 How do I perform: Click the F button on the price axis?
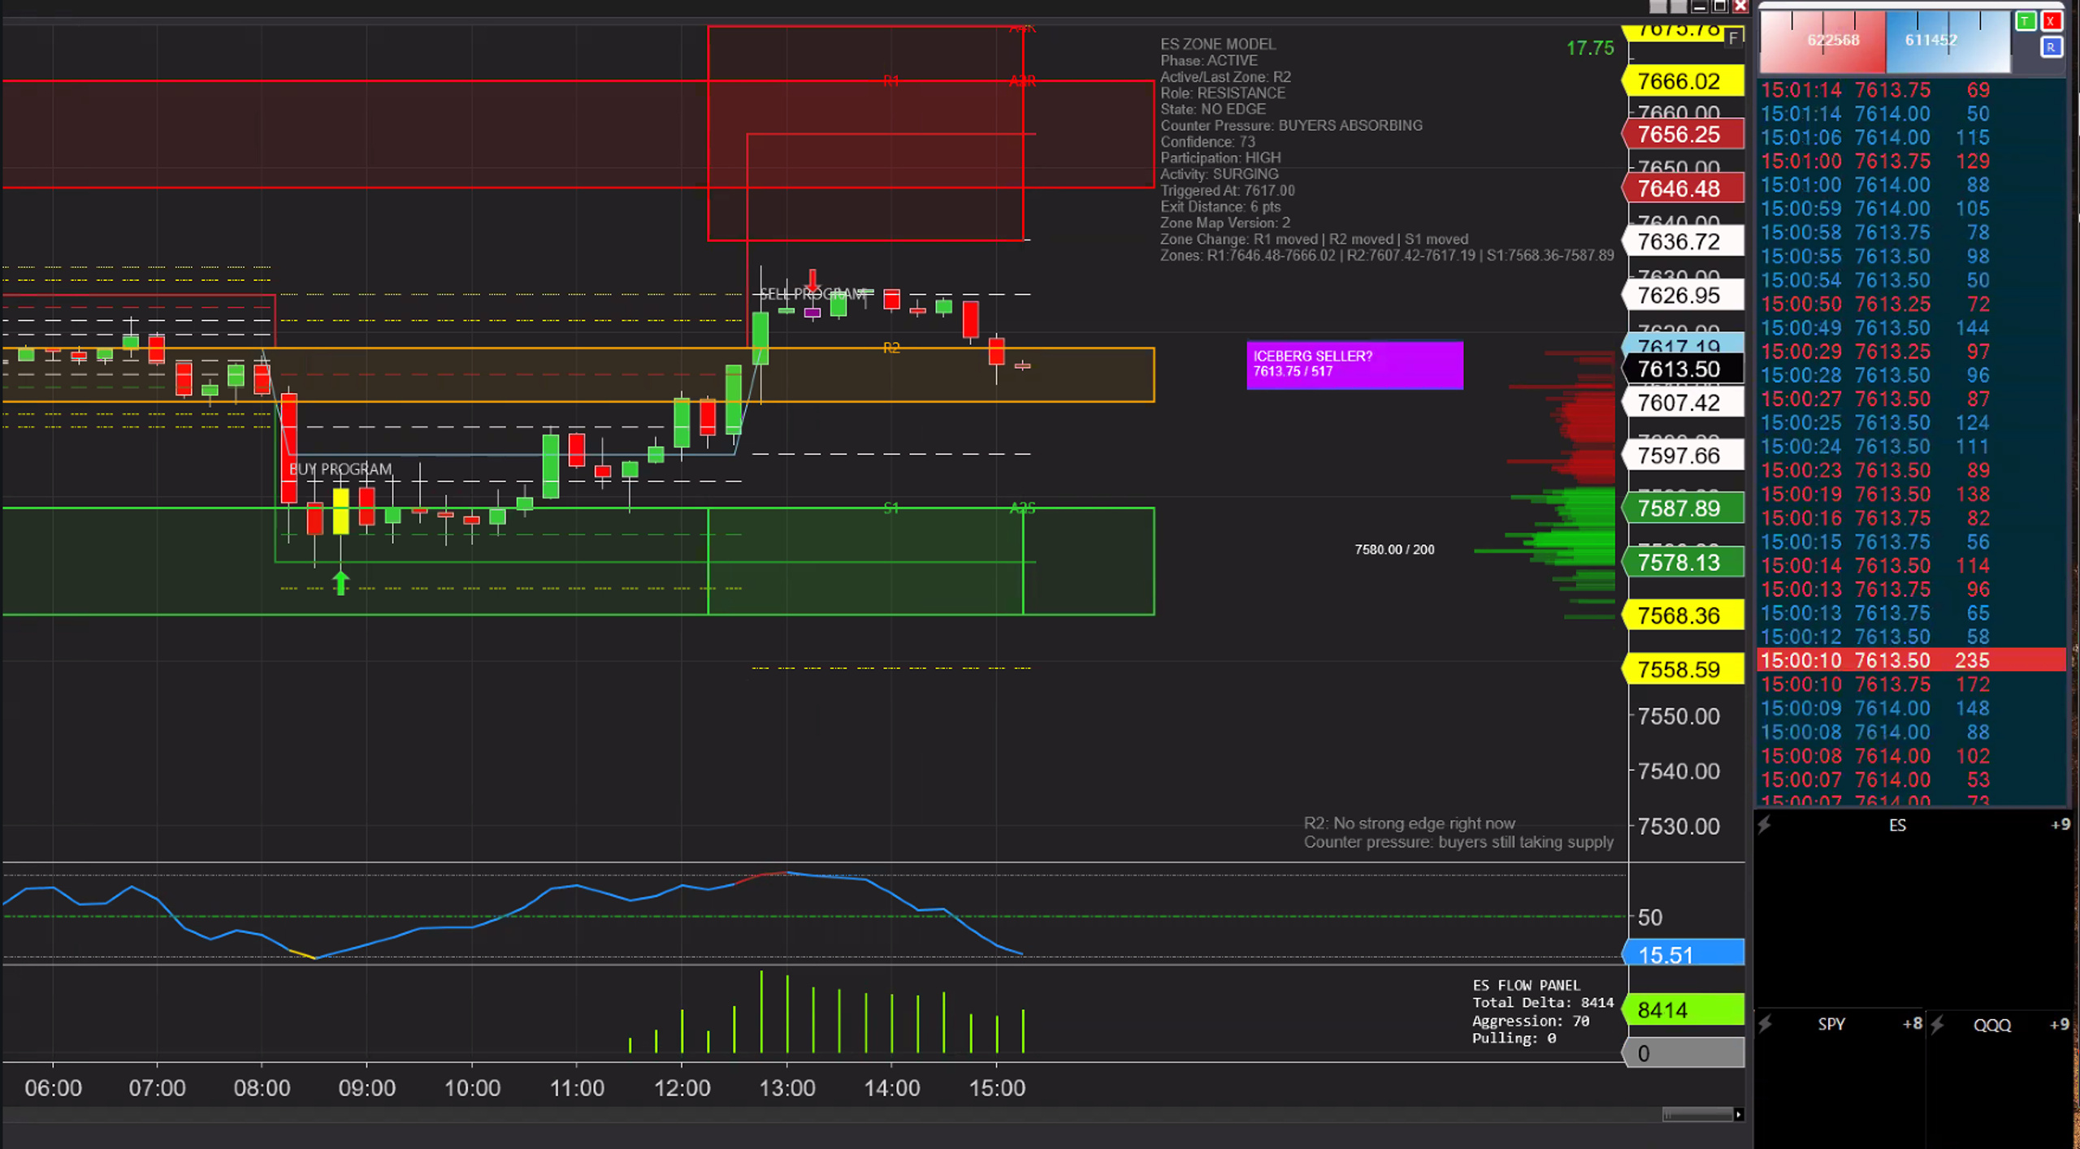pyautogui.click(x=1733, y=37)
